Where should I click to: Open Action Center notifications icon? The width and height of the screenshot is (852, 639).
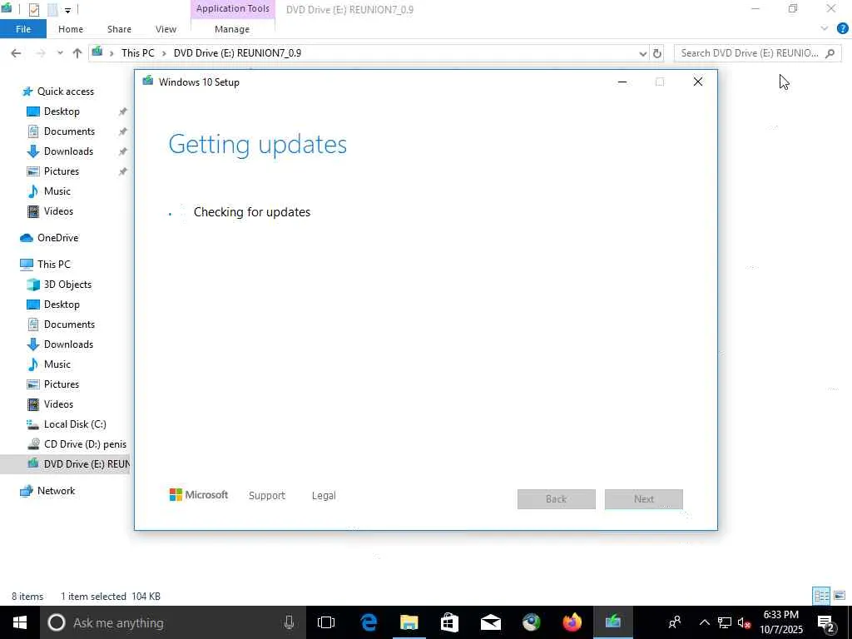pyautogui.click(x=826, y=622)
